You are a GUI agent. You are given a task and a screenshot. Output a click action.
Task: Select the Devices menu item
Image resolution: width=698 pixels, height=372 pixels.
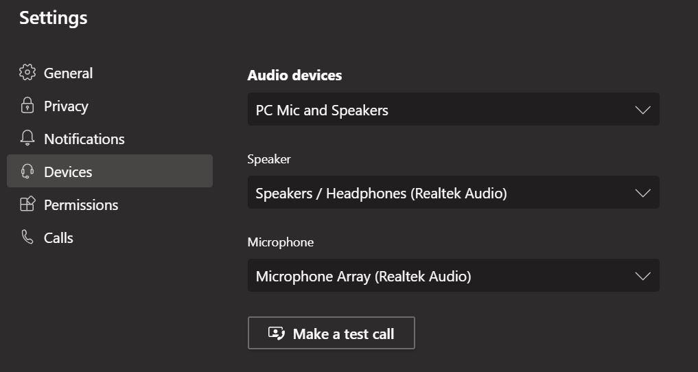(110, 172)
